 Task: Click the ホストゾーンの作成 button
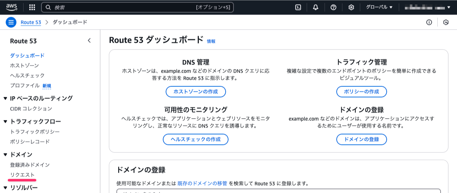pyautogui.click(x=196, y=92)
